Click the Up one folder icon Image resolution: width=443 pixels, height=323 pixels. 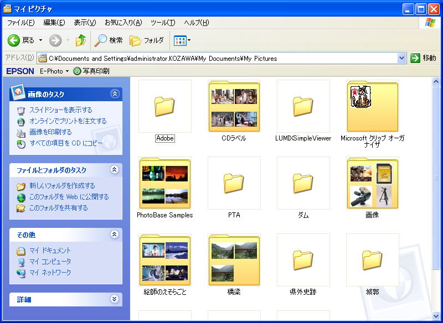[x=81, y=40]
